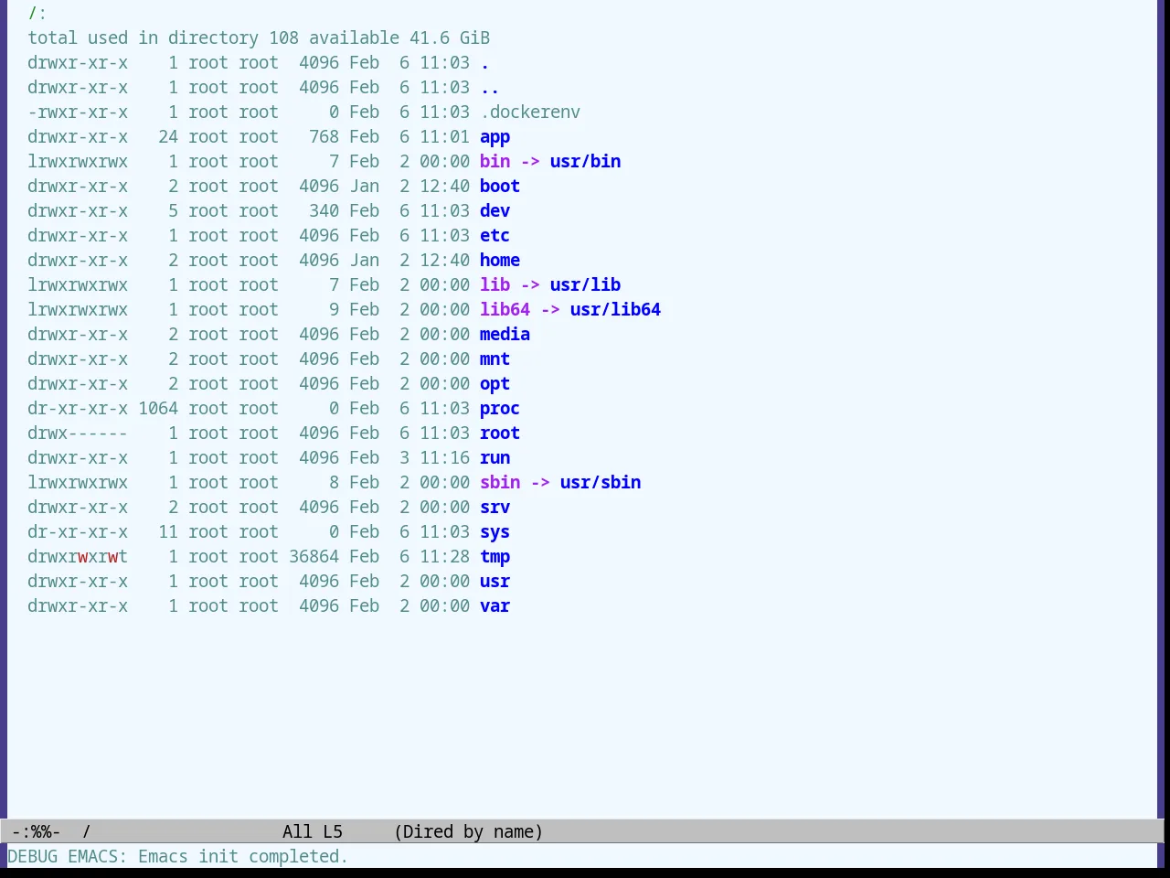Click the usr/bin symlink target
The height and width of the screenshot is (878, 1170).
point(585,162)
